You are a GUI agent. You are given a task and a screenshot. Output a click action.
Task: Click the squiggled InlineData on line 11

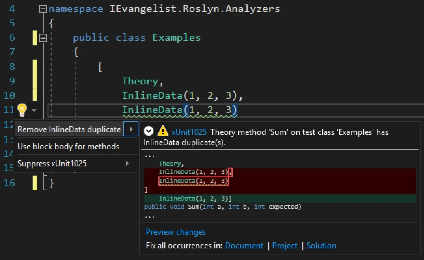tap(152, 110)
